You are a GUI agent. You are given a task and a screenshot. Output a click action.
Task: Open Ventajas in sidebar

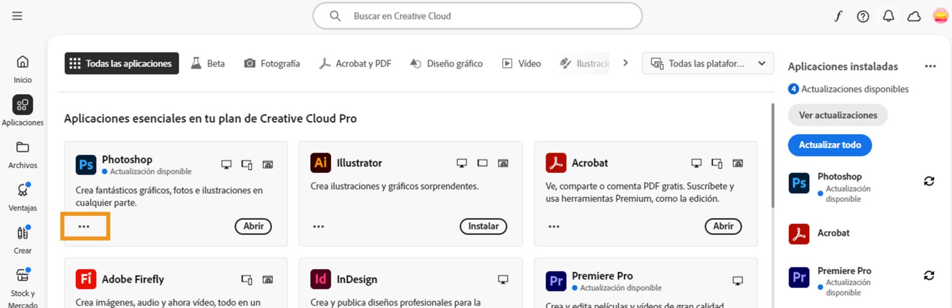[x=23, y=197]
